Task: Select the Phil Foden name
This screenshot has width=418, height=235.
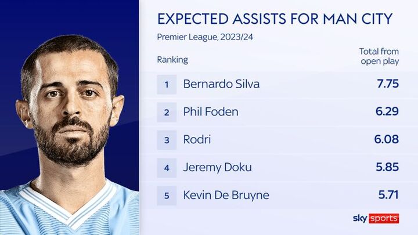Action: [x=211, y=112]
